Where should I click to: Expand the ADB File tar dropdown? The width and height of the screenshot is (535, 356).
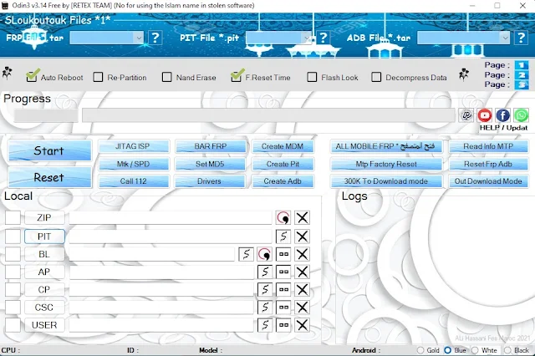pyautogui.click(x=505, y=38)
